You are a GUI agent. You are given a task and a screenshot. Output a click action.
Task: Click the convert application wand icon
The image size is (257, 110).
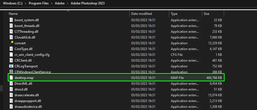pos(11,43)
